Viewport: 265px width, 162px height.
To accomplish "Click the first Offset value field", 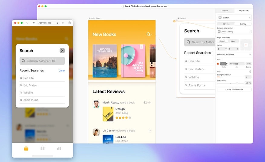I will [x=222, y=49].
